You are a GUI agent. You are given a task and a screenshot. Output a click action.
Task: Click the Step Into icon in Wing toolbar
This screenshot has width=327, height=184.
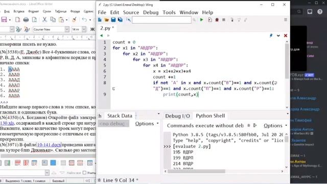232,20
